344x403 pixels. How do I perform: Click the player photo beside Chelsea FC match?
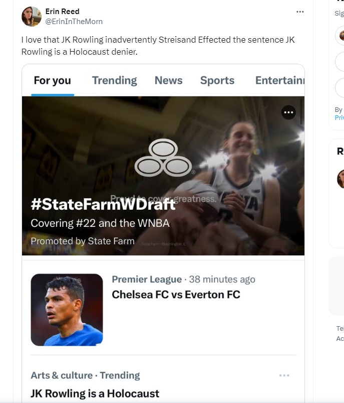coord(67,310)
